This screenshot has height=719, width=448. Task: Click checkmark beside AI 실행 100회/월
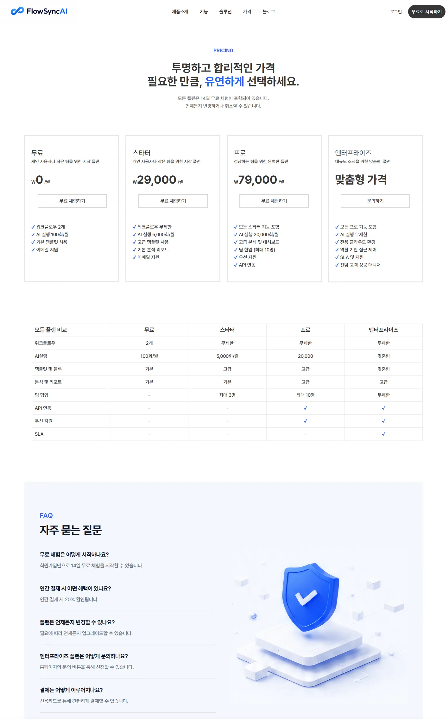click(x=33, y=235)
